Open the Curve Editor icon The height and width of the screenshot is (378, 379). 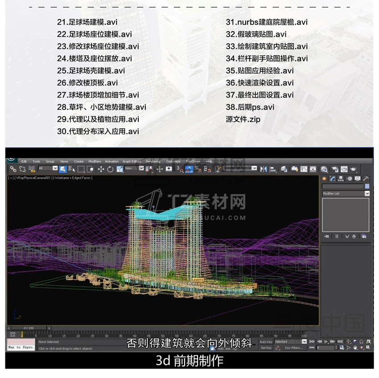coord(304,169)
